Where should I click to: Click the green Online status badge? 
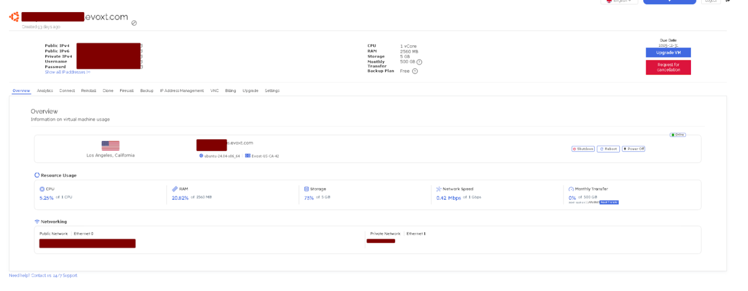tap(677, 135)
